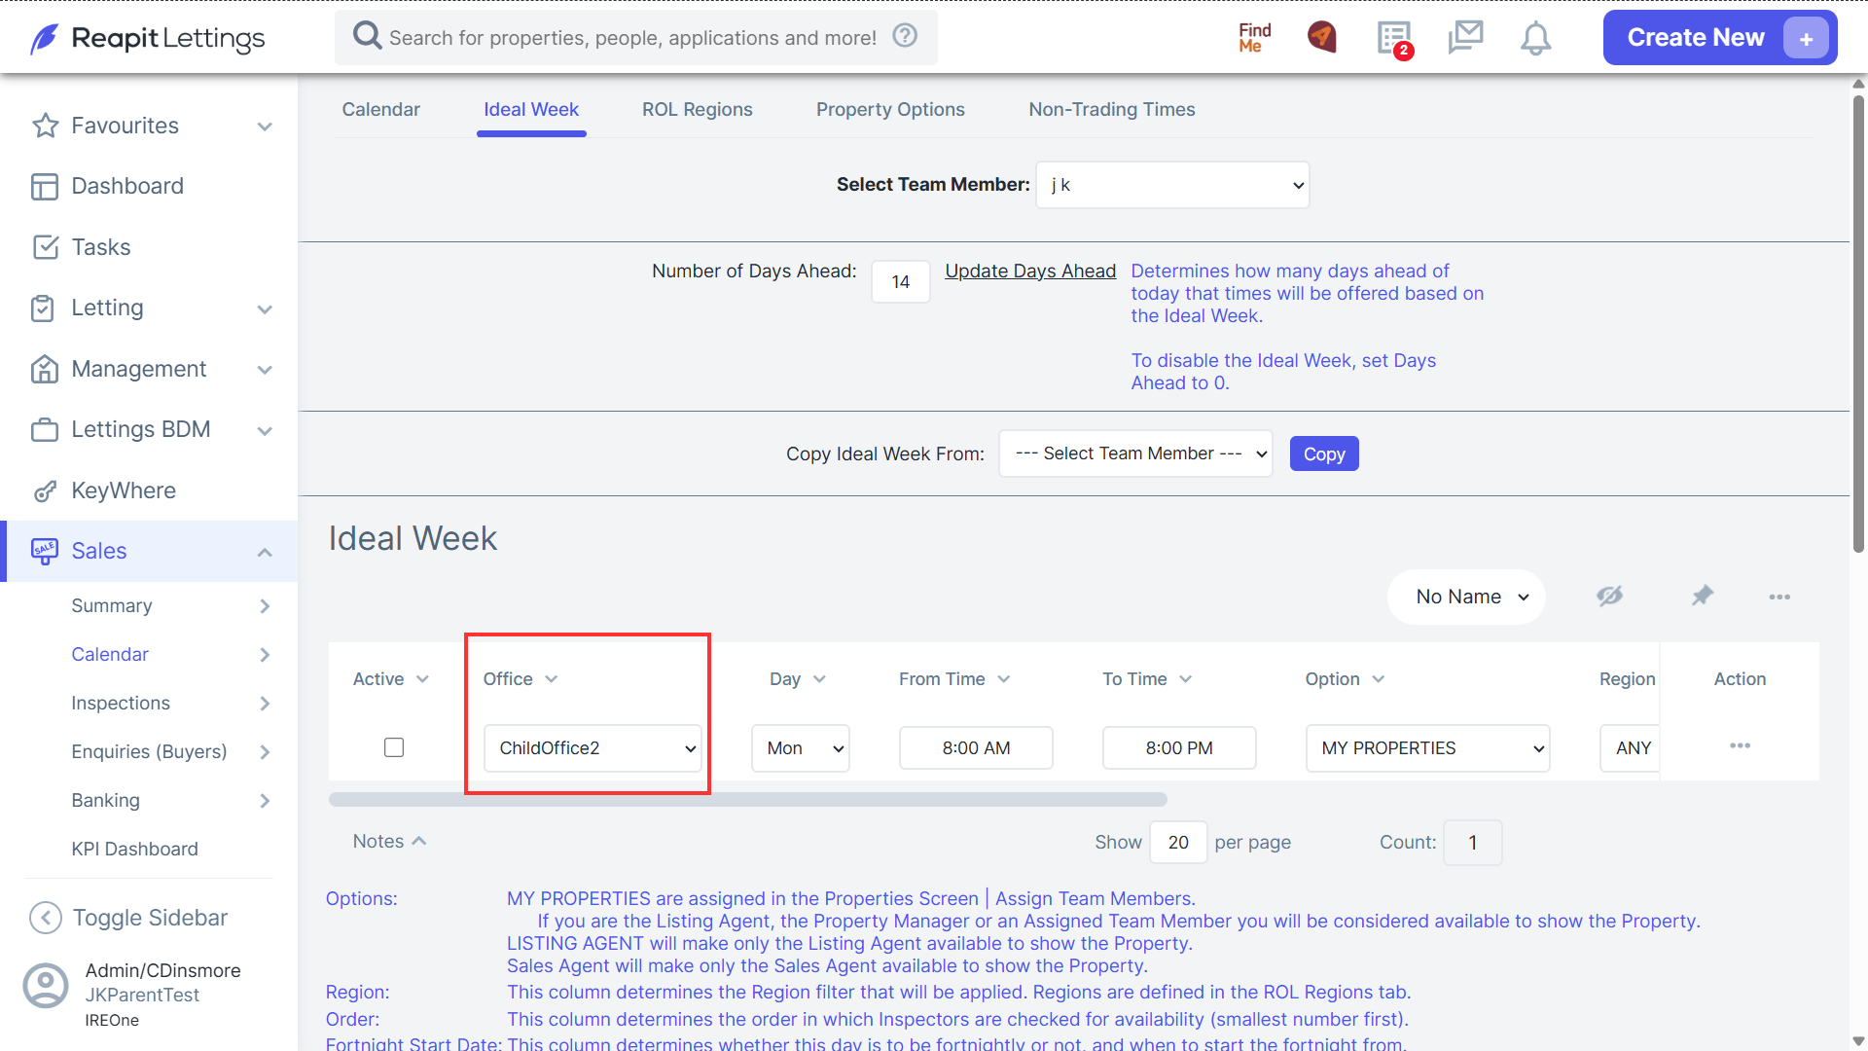Click the Toggle Sidebar arrow icon
The image size is (1868, 1051).
[x=46, y=918]
